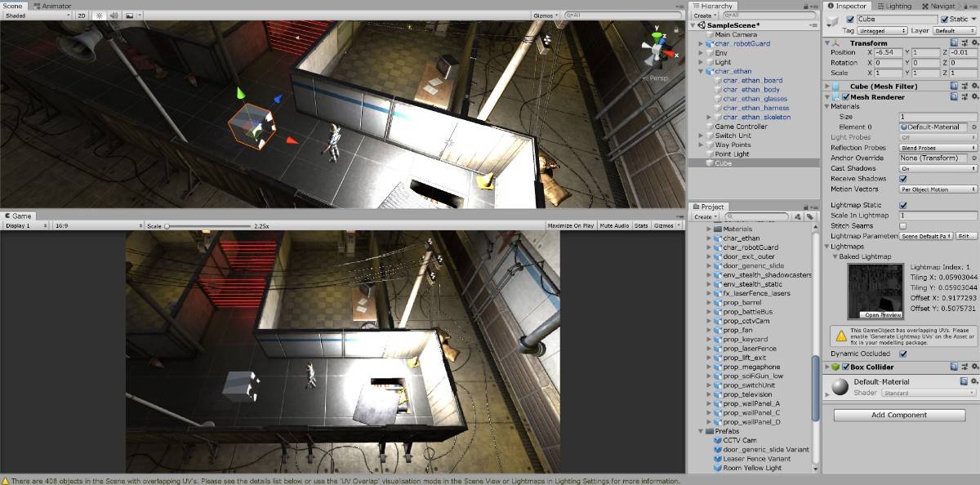Open Transform component preset icon
980x485 pixels.
click(964, 43)
